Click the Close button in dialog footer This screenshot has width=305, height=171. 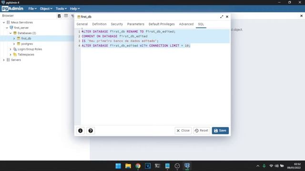183,131
